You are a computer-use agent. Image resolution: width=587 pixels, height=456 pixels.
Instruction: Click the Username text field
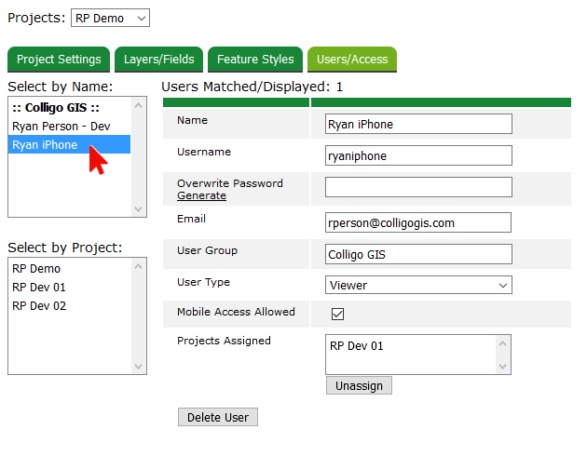[418, 155]
